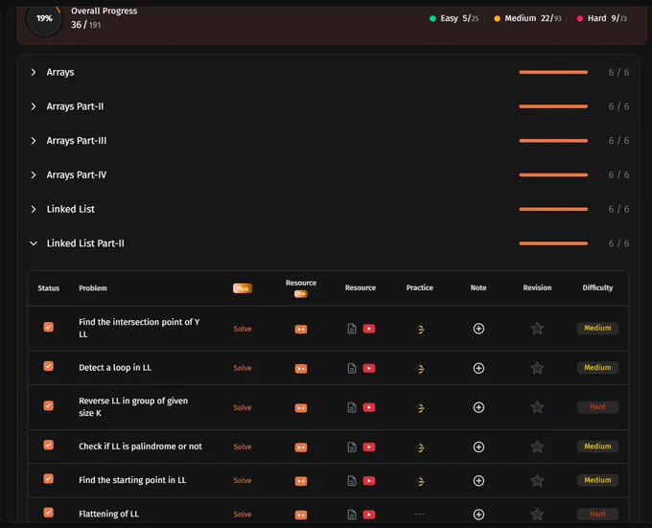
Task: Add a note for Detect a loop in LL
Action: 478,368
